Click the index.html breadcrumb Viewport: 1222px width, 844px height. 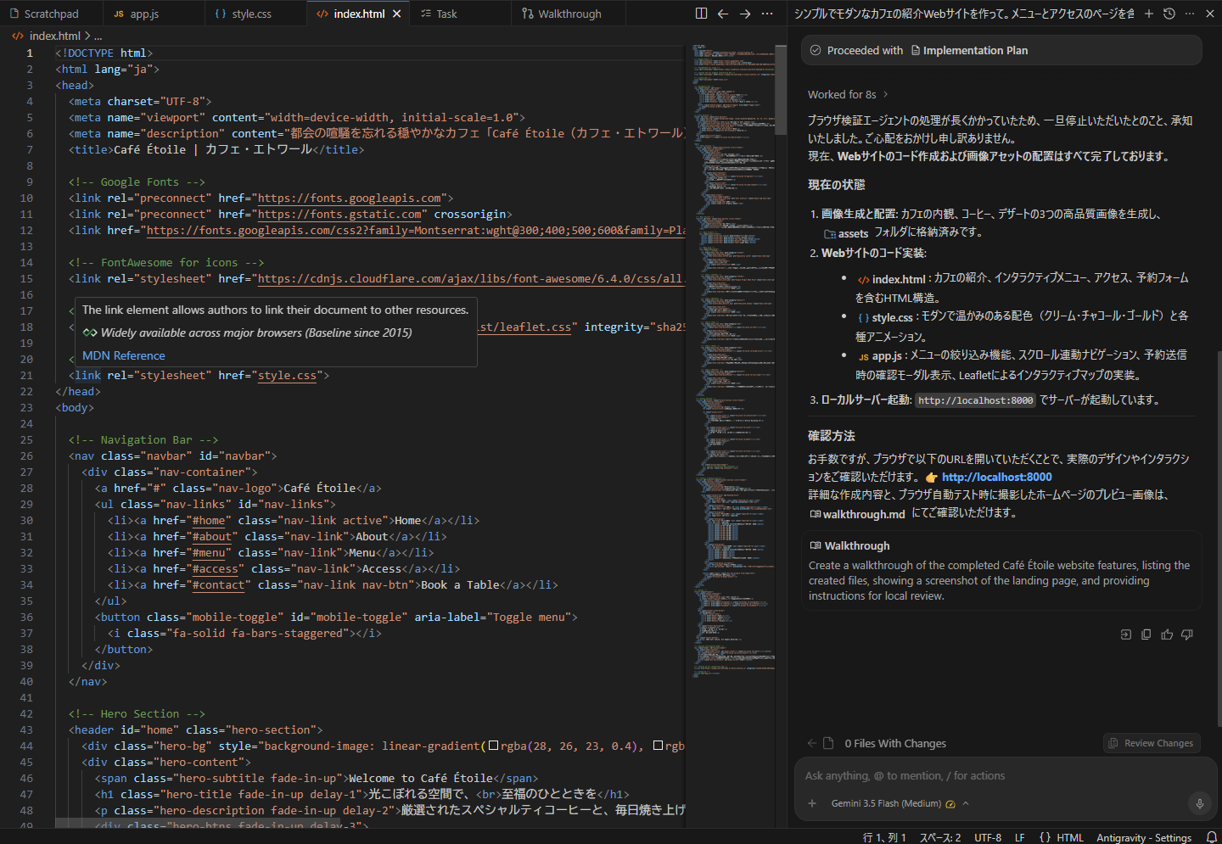tap(54, 36)
